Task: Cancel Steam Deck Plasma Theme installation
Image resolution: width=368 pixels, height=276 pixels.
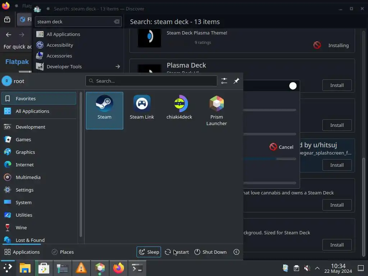Action: tap(317, 45)
